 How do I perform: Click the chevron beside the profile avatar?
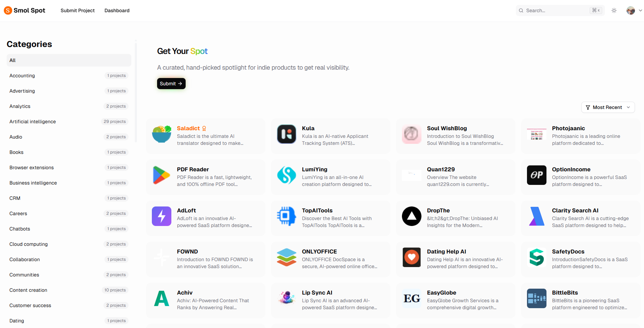[x=640, y=10]
